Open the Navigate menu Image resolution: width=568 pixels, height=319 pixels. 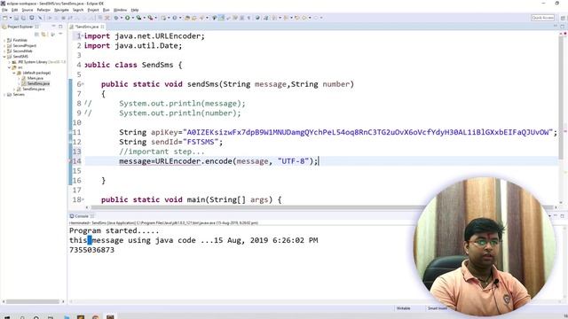(61, 10)
